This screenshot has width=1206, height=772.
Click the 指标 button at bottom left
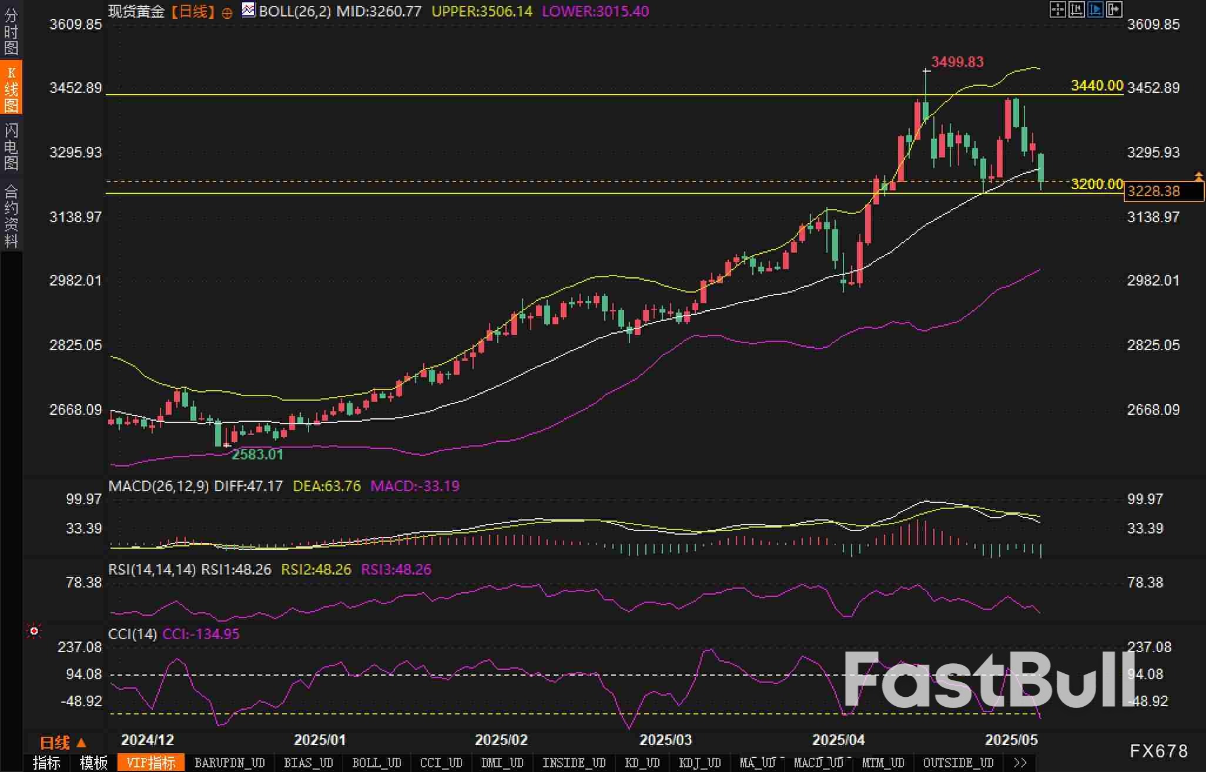click(46, 763)
